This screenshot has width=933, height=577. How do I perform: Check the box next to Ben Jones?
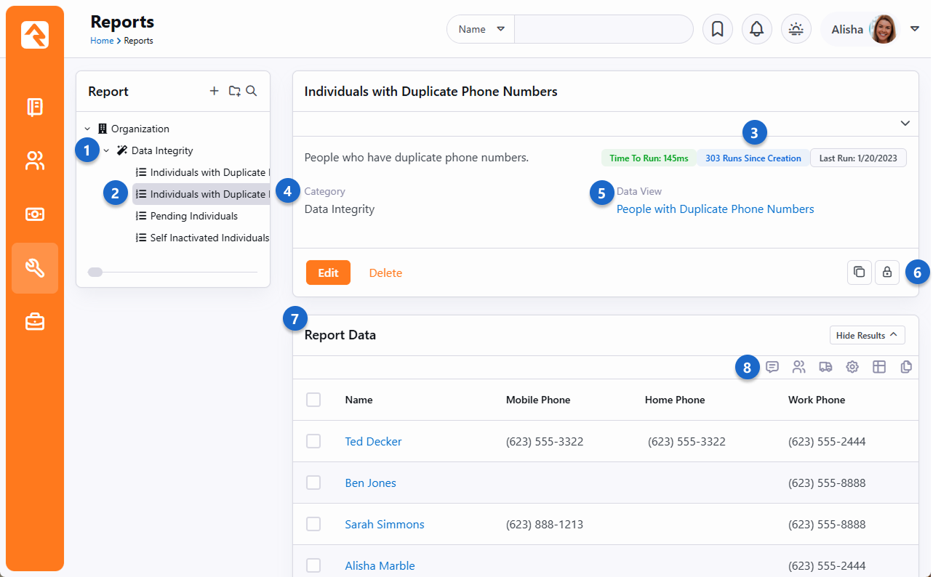(x=313, y=483)
